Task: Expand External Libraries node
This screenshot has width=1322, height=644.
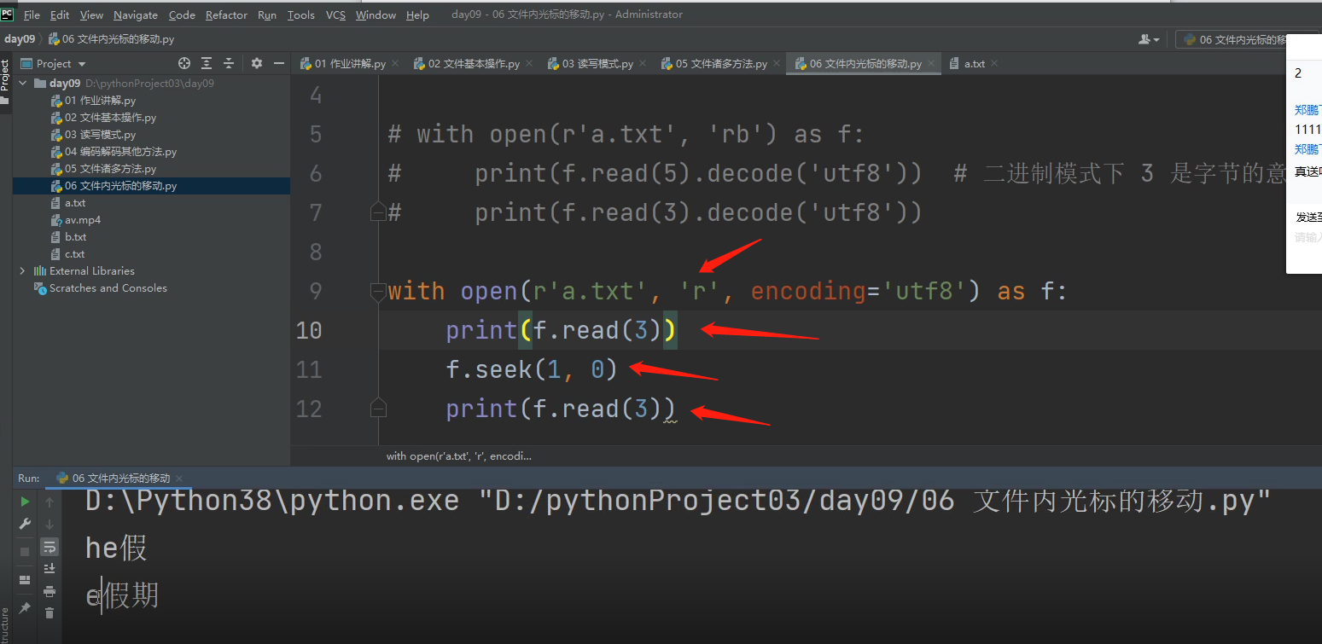Action: click(x=23, y=270)
